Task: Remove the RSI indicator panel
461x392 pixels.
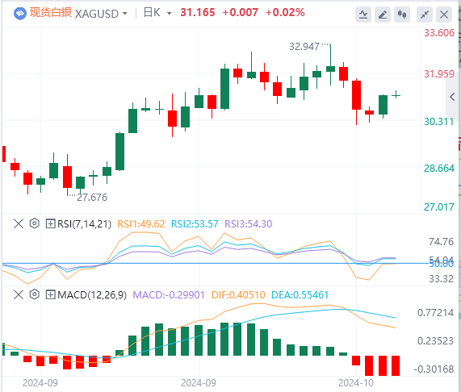Action: pyautogui.click(x=19, y=223)
